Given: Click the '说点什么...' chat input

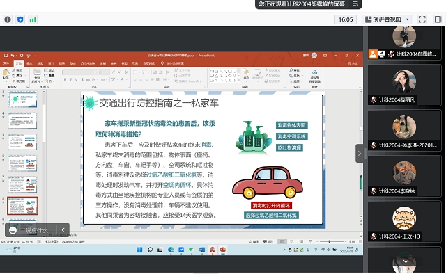Looking at the screenshot, I should tap(39, 230).
